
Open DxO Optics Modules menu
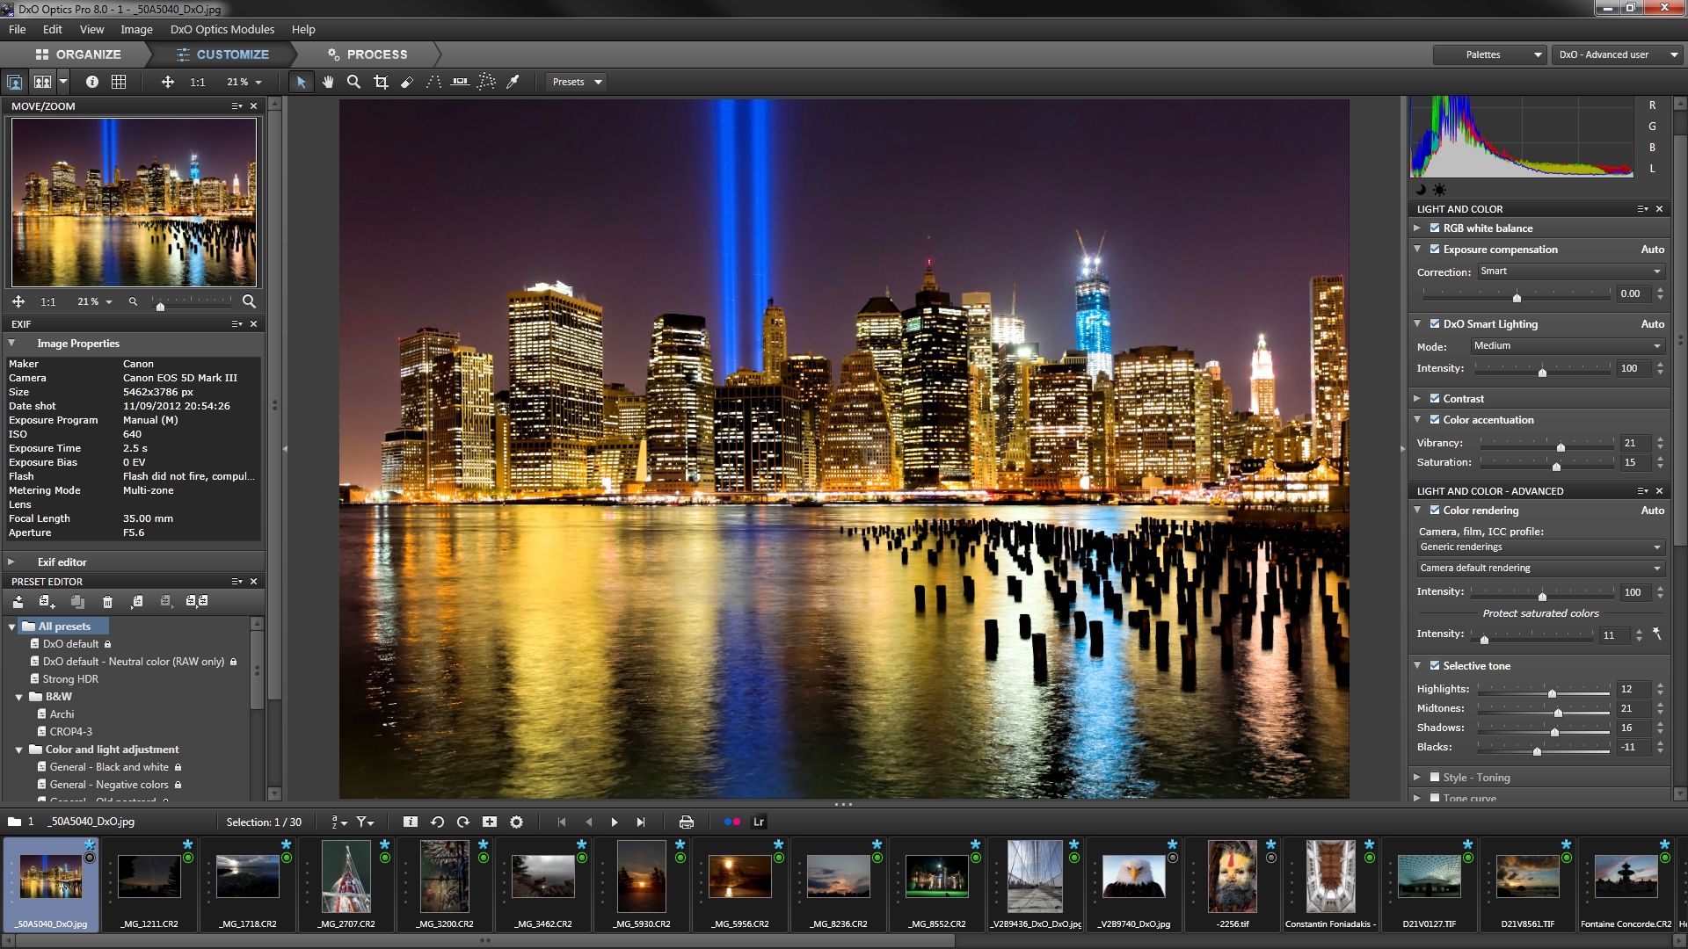[x=222, y=30]
